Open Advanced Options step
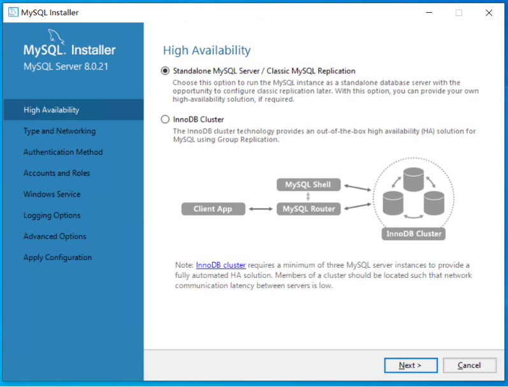Viewport: 508px width, 387px height. coord(55,237)
